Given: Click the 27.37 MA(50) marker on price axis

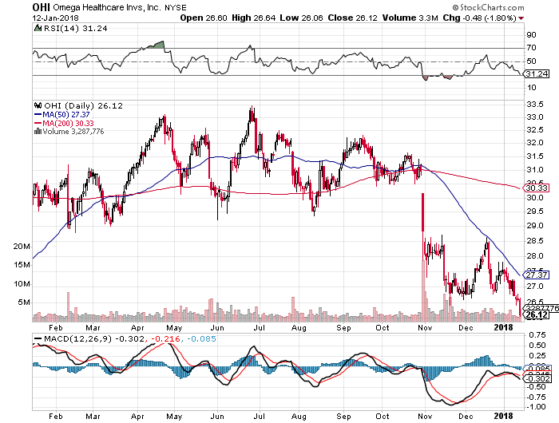Looking at the screenshot, I should (537, 275).
